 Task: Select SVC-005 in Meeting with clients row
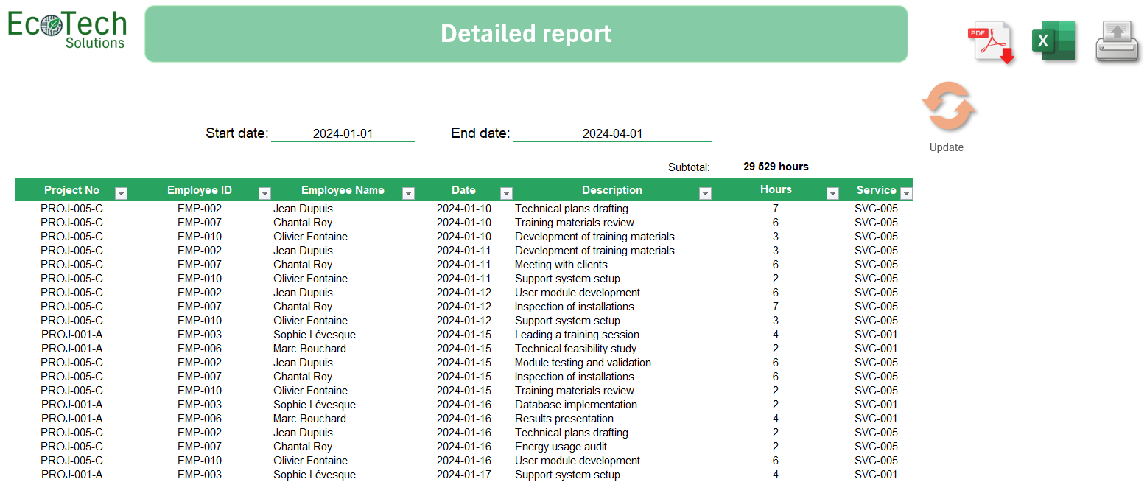point(877,265)
